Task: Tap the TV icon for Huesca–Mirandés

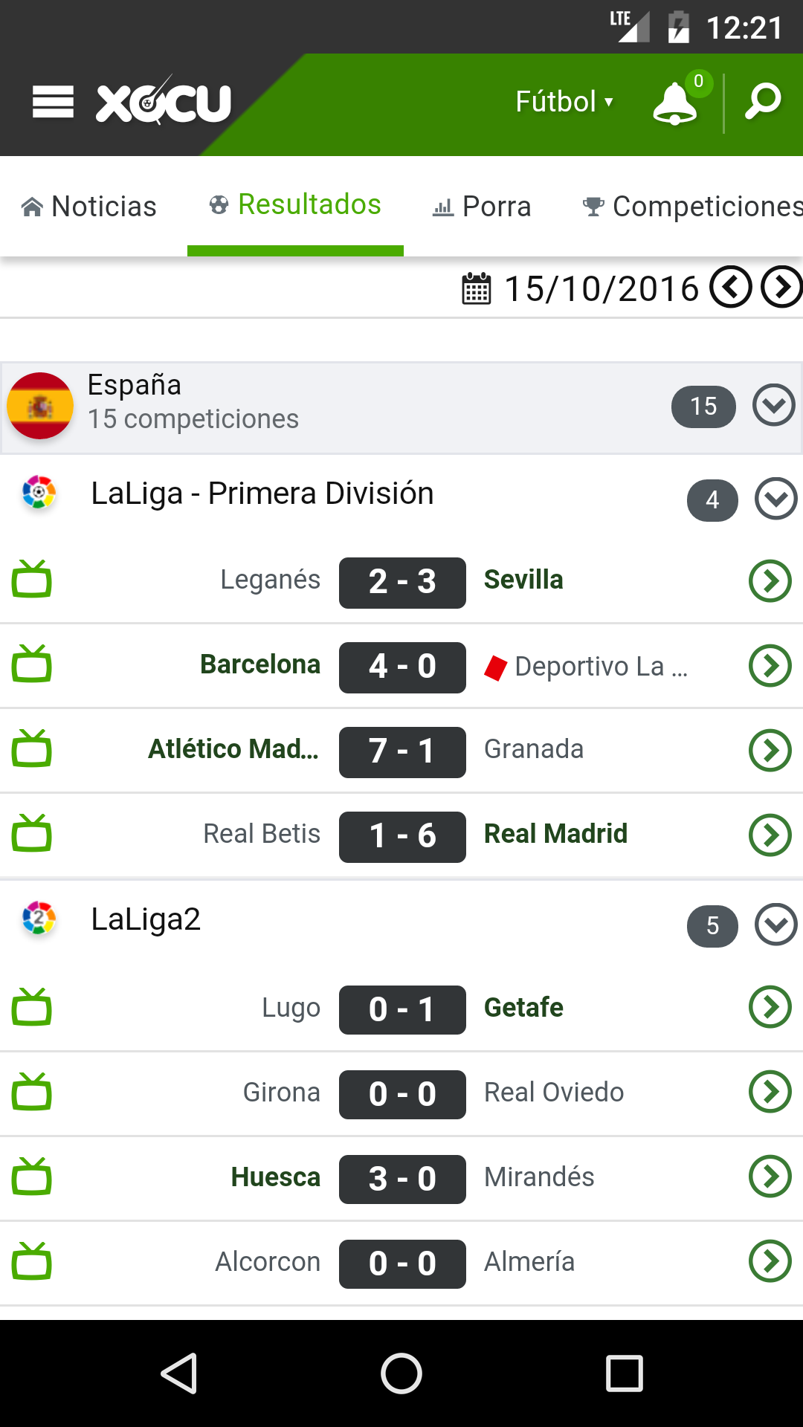Action: [32, 1177]
